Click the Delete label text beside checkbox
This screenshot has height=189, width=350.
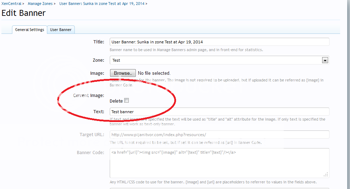pos(116,101)
